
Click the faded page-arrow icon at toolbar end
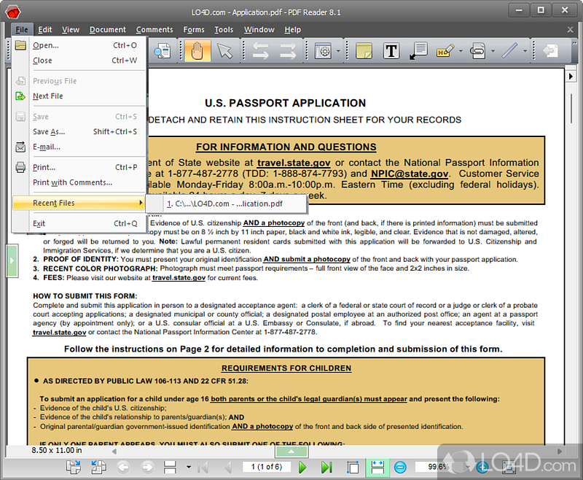point(551,50)
